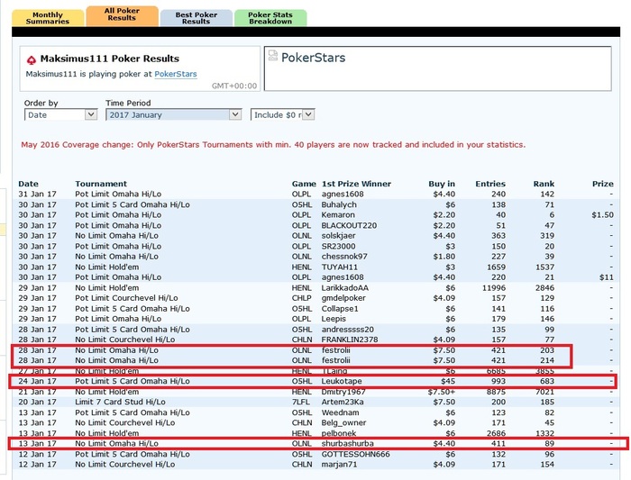Viewport: 631px width, 480px height.
Task: Follow the PokerStars link under the player name
Action: (175, 74)
